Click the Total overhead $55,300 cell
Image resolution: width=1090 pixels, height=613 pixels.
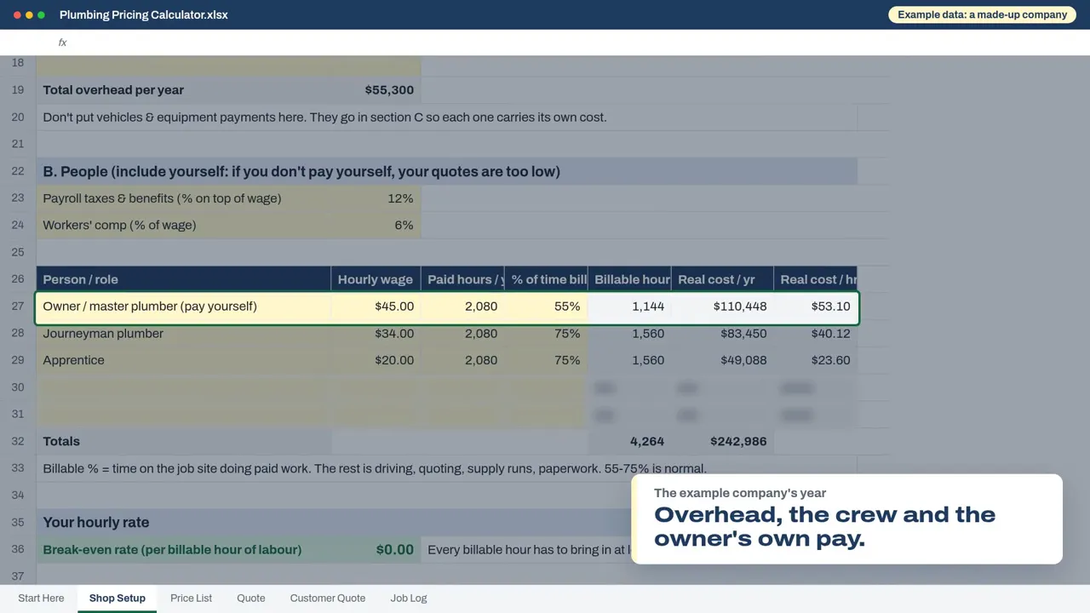point(376,90)
